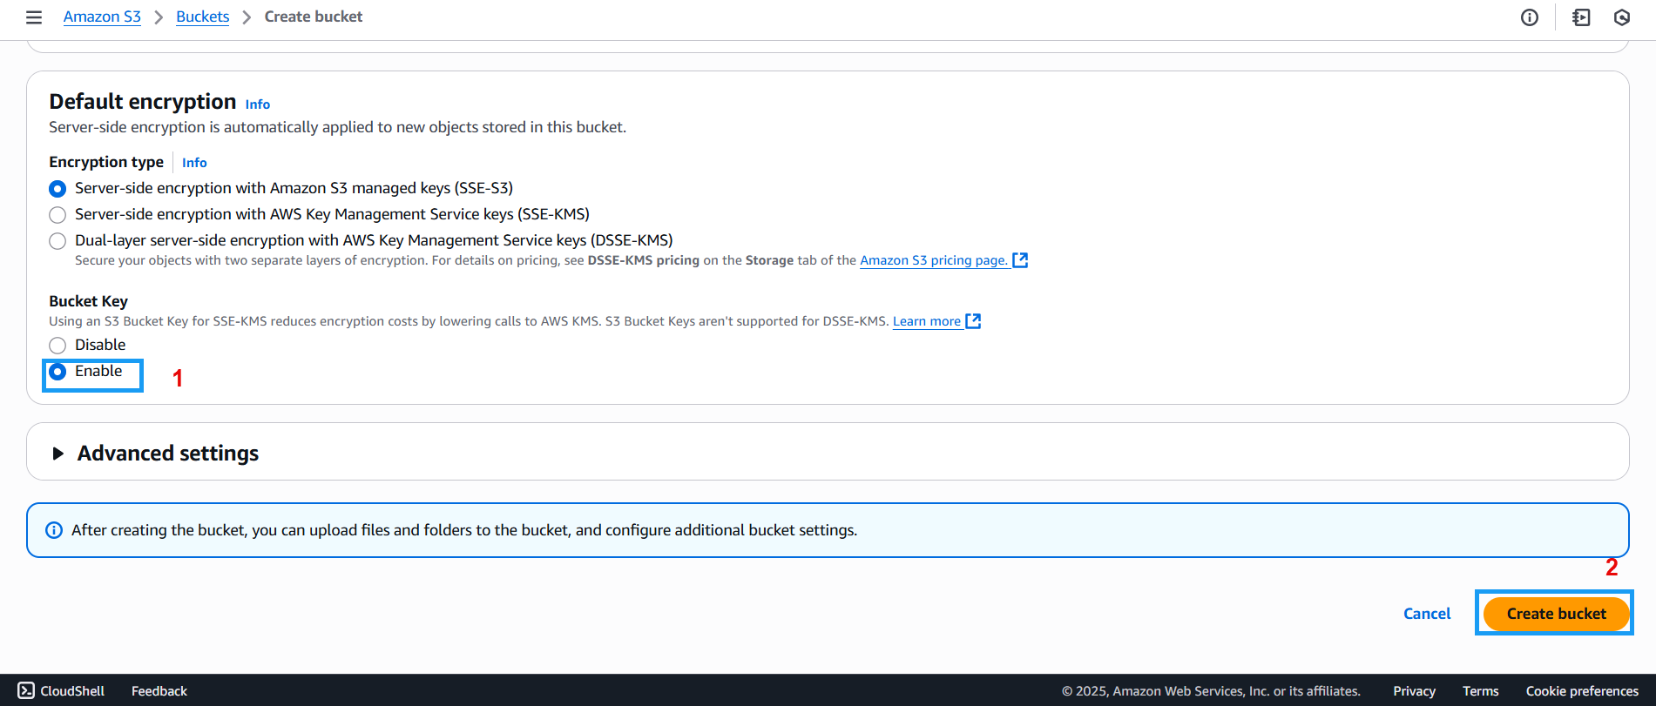Screen dimensions: 1656x706
Task: Open the info panel icon in header
Action: 1530,17
